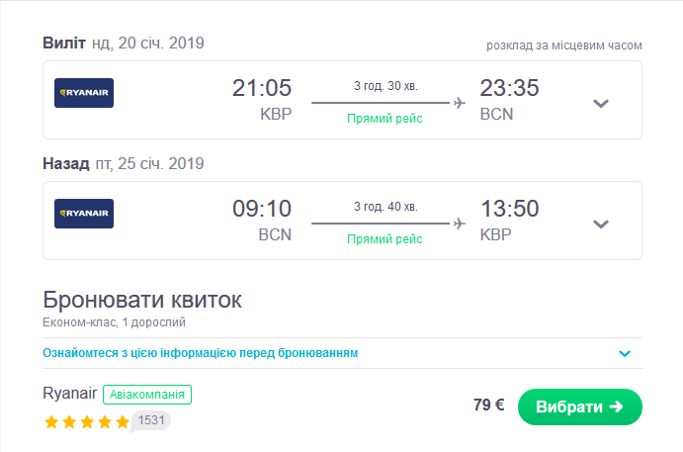Expand the pre-booking information chevron
Image resolution: width=683 pixels, height=452 pixels.
point(624,353)
